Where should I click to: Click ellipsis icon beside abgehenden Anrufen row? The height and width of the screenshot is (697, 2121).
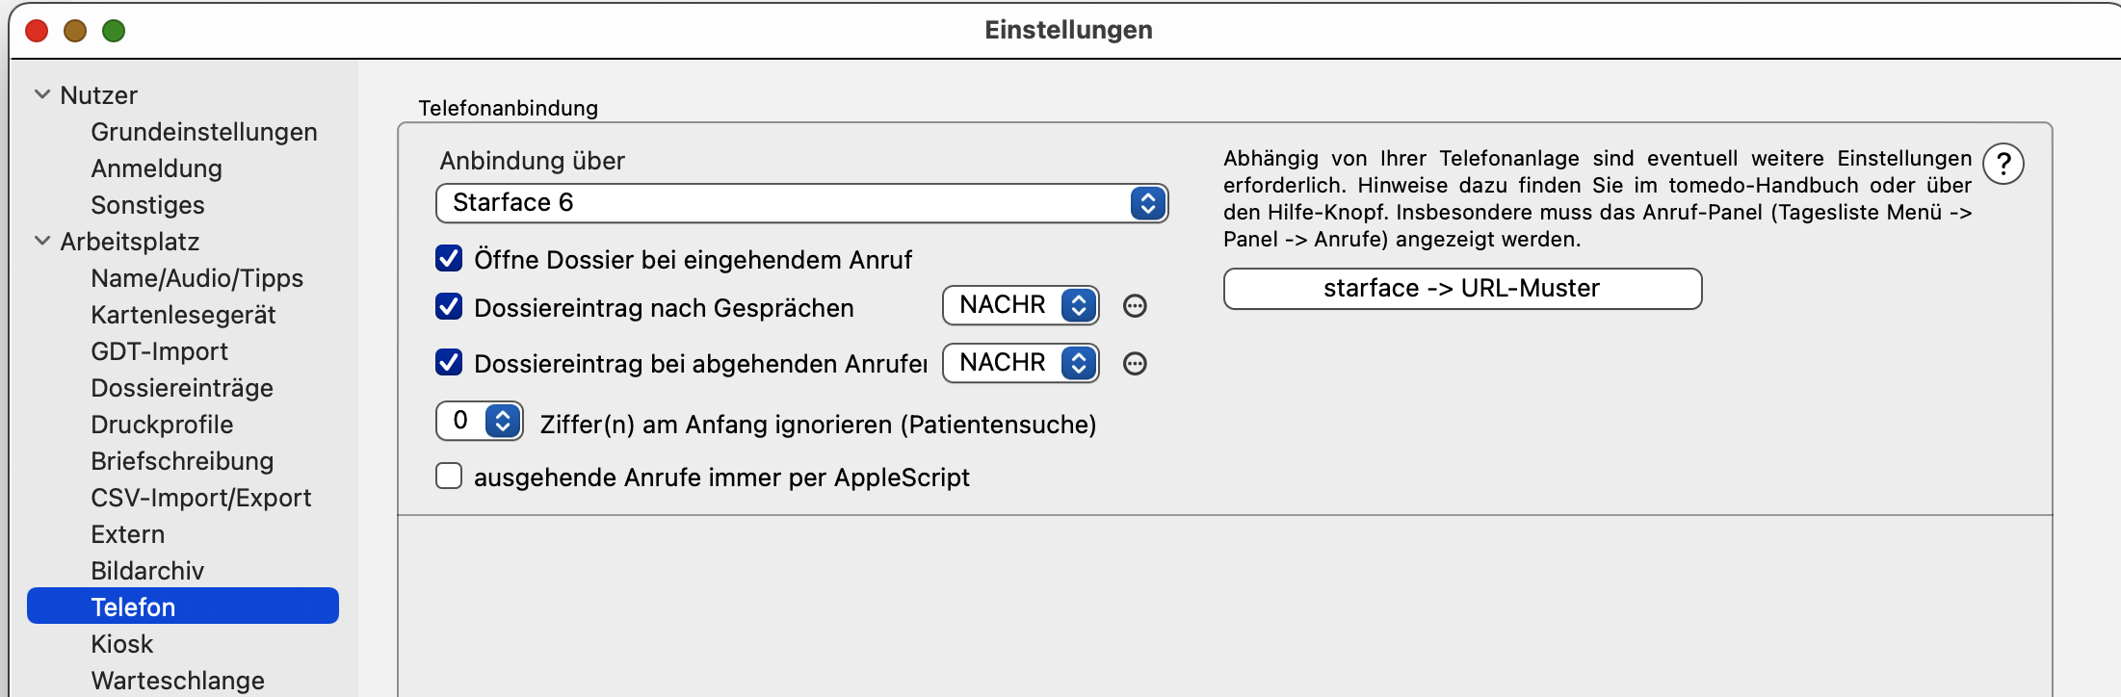click(x=1136, y=364)
